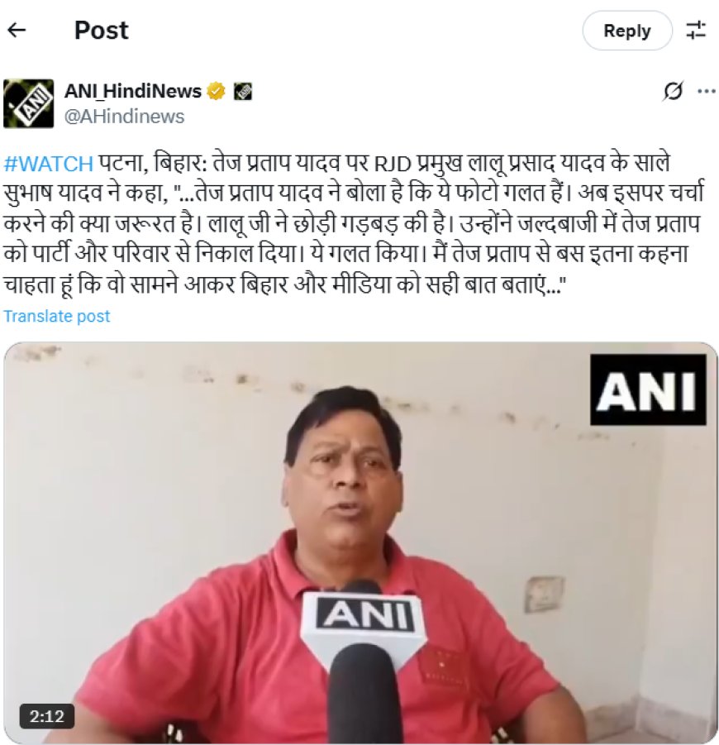Click the Hindi post text body

tap(354, 224)
